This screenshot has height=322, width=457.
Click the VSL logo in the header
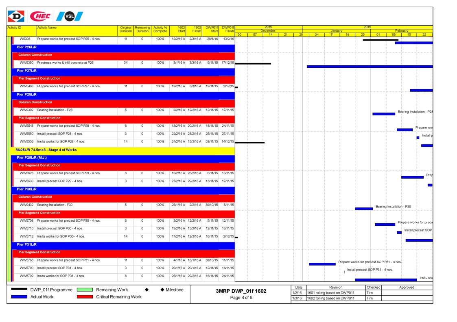click(69, 16)
